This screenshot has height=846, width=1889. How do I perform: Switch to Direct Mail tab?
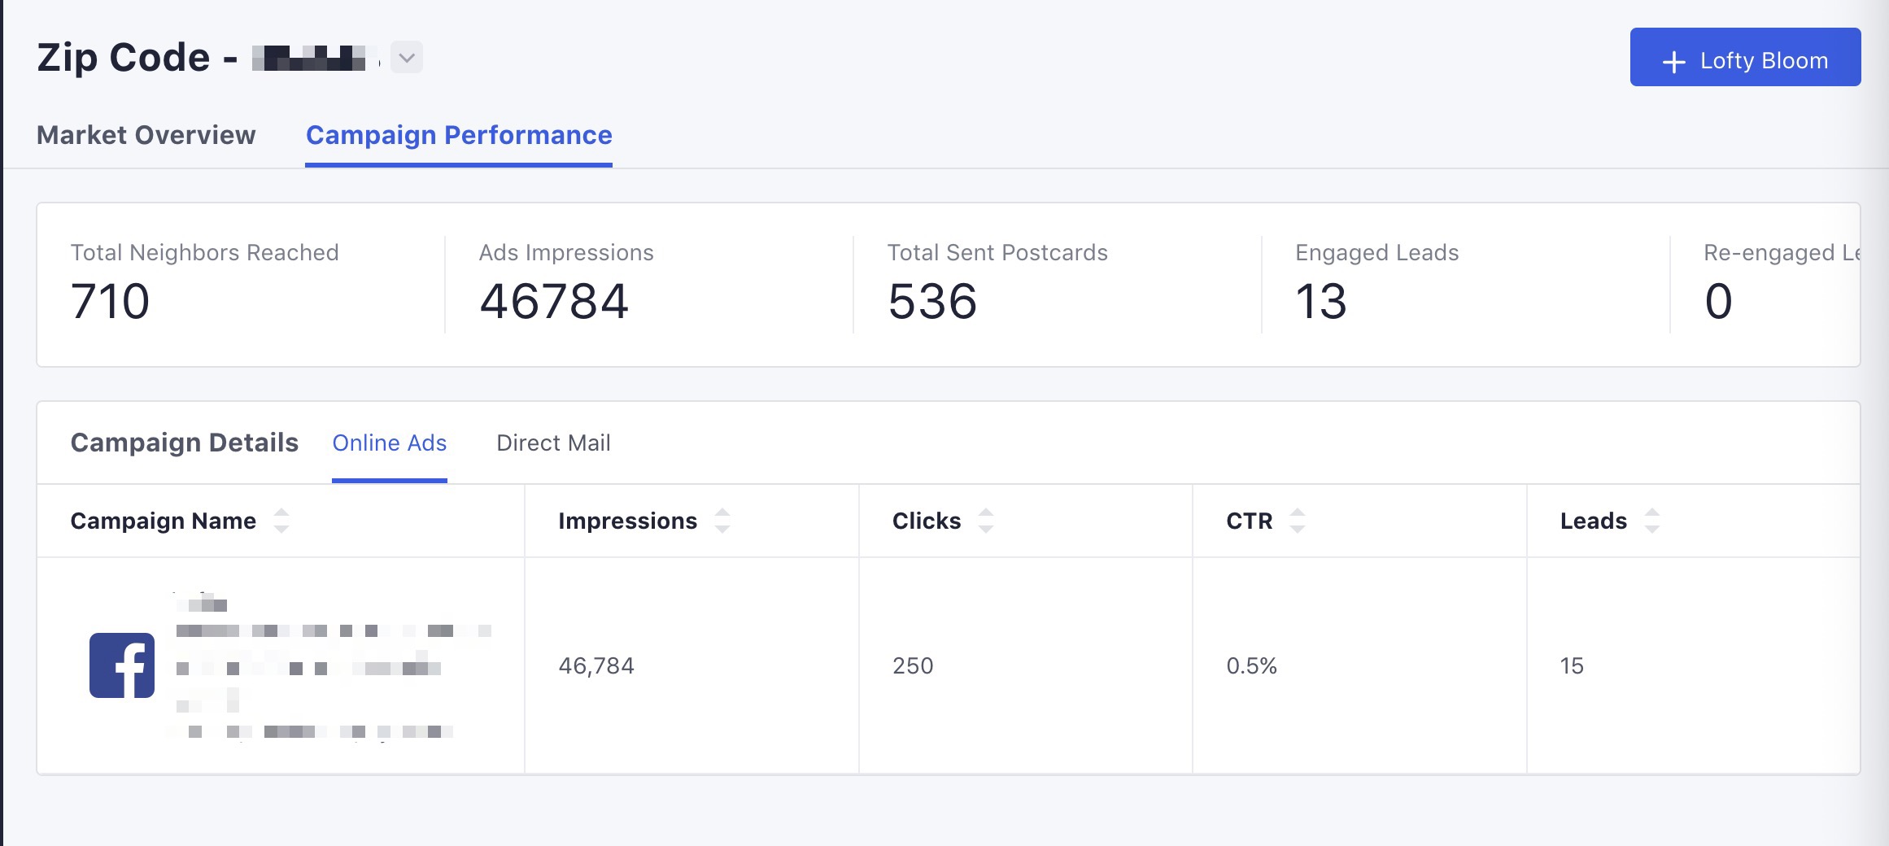(553, 443)
